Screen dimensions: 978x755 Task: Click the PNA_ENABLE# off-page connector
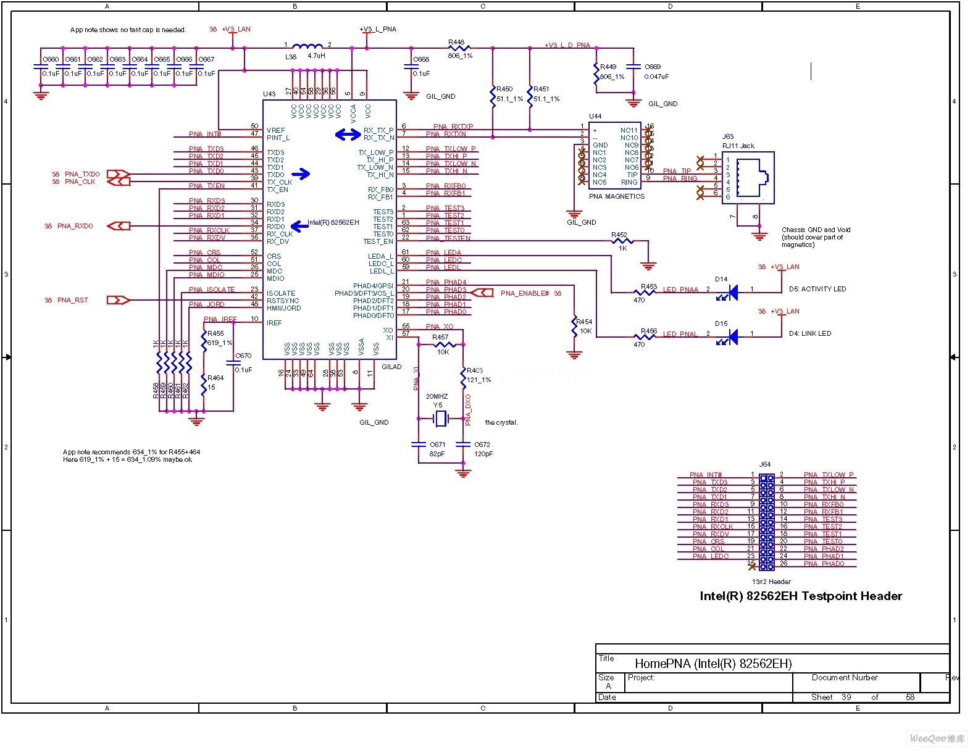click(482, 293)
